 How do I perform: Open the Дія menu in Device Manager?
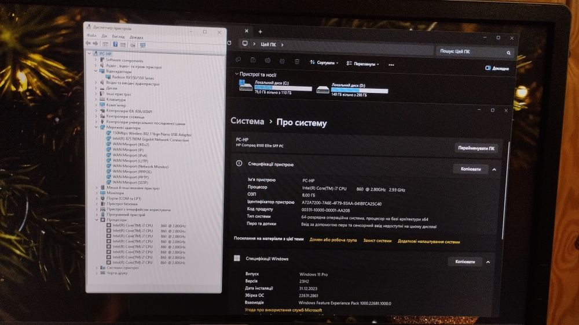pyautogui.click(x=104, y=36)
